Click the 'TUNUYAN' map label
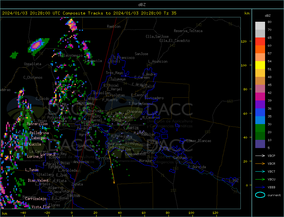Viewport: 284px width, 217px height. tap(73, 196)
